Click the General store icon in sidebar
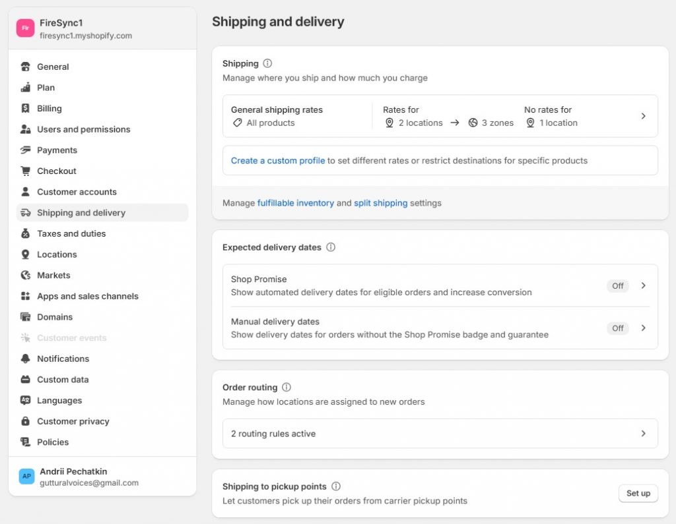This screenshot has height=524, width=676. pyautogui.click(x=26, y=67)
